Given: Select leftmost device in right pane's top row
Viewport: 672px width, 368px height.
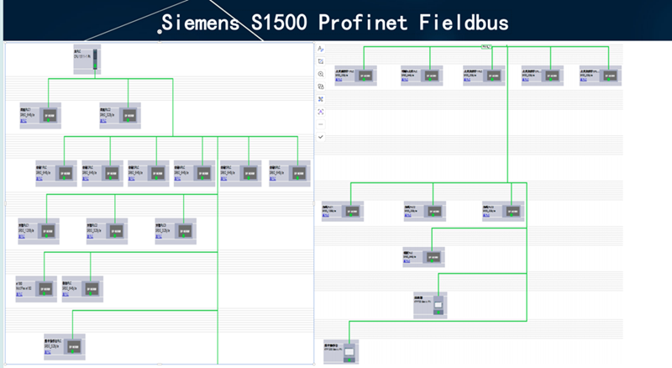Looking at the screenshot, I should (355, 76).
